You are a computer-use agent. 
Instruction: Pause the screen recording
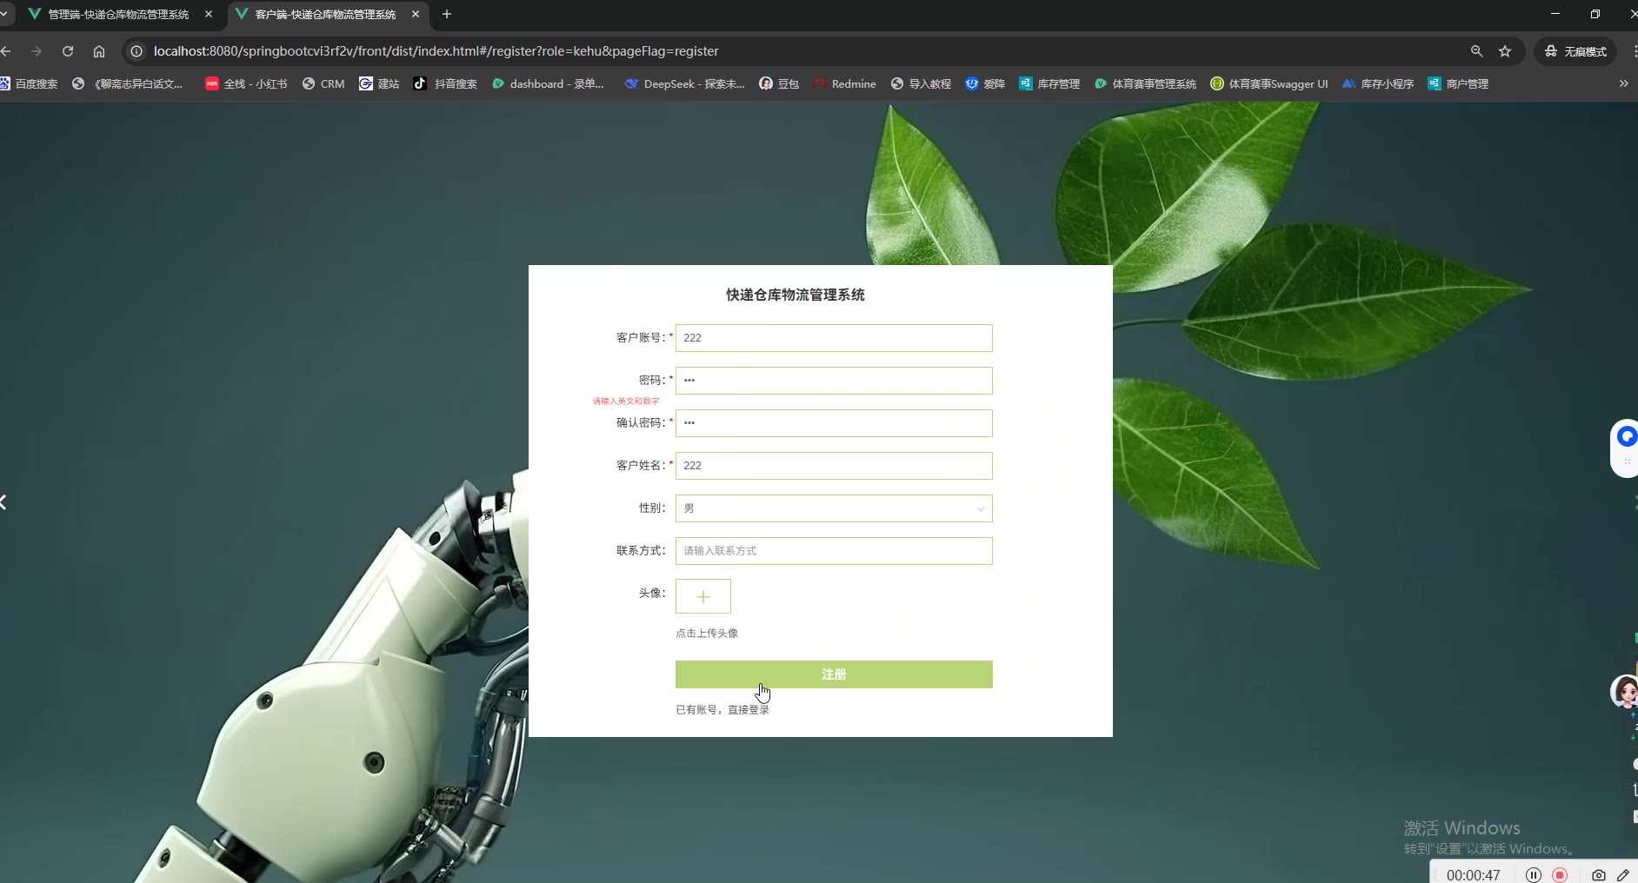(x=1534, y=875)
